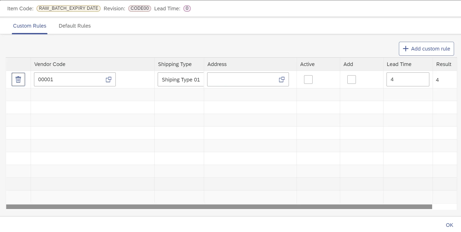461x232 pixels.
Task: Click the horizontal table scrollbar
Action: click(x=219, y=207)
